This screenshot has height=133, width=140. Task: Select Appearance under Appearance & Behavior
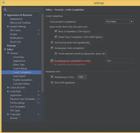pos(16,19)
